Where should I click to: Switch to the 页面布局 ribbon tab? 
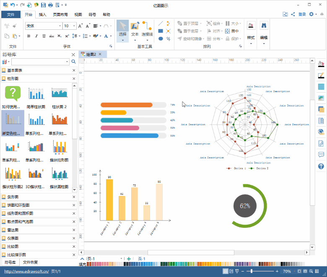(x=60, y=14)
